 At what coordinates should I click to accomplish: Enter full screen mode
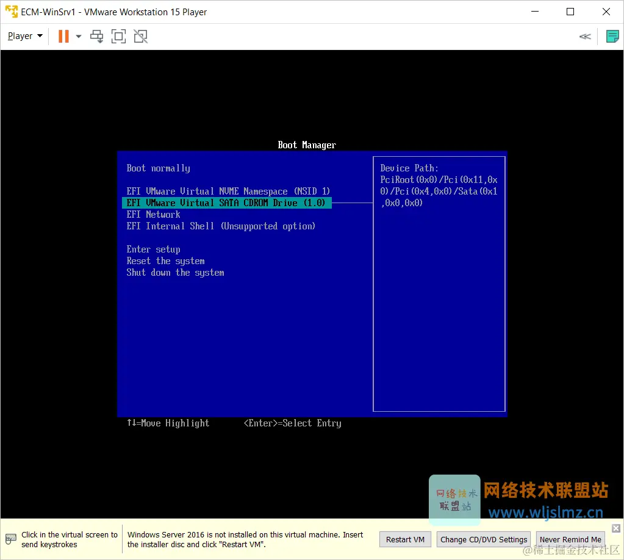[x=118, y=36]
